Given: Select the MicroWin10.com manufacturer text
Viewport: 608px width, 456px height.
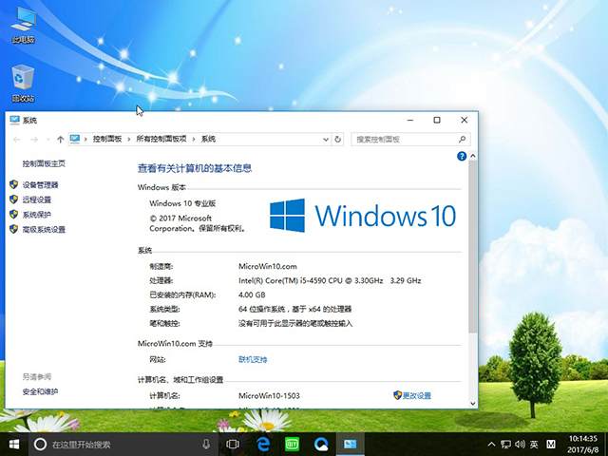Looking at the screenshot, I should [268, 266].
